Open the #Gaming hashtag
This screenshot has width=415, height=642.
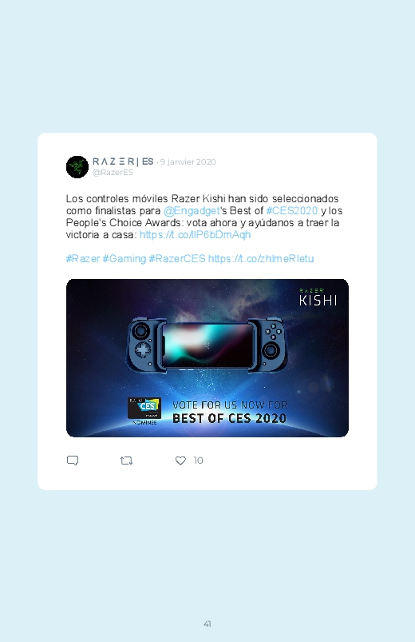pyautogui.click(x=125, y=259)
